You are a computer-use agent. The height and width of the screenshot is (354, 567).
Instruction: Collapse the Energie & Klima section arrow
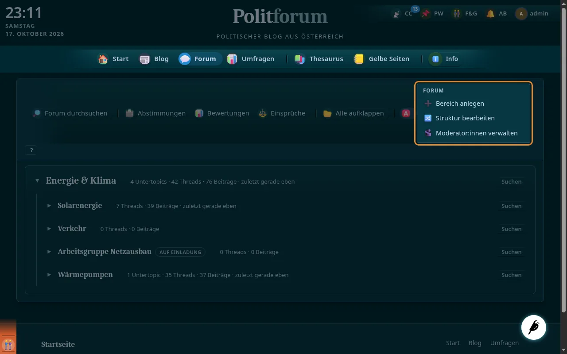pos(37,181)
